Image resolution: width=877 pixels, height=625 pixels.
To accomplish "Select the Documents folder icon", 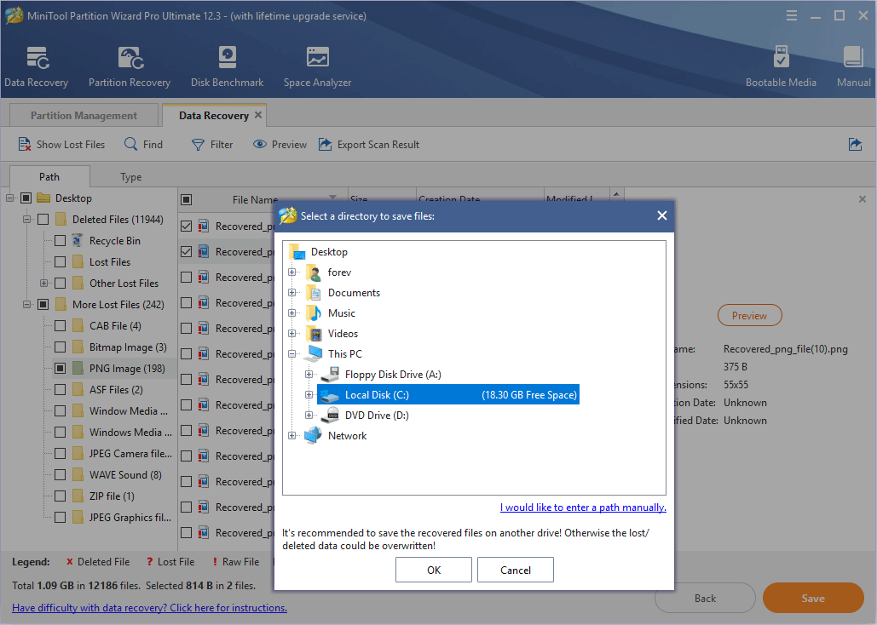I will 314,293.
